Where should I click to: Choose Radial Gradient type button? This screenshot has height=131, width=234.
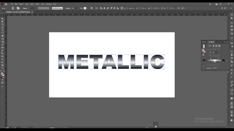coord(216,46)
